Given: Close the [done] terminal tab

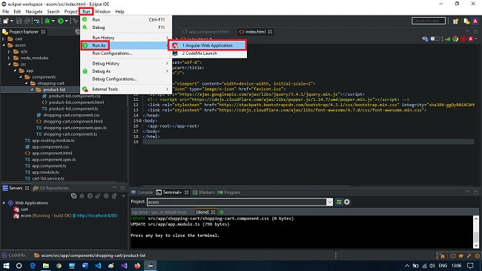Looking at the screenshot, I should coord(213,212).
